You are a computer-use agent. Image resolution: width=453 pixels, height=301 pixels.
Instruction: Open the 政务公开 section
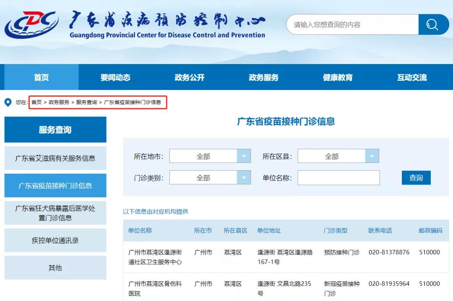click(188, 77)
